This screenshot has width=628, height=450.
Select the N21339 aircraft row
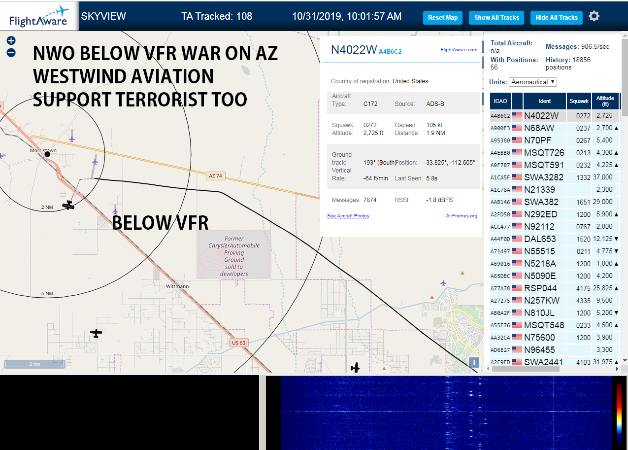click(x=555, y=190)
